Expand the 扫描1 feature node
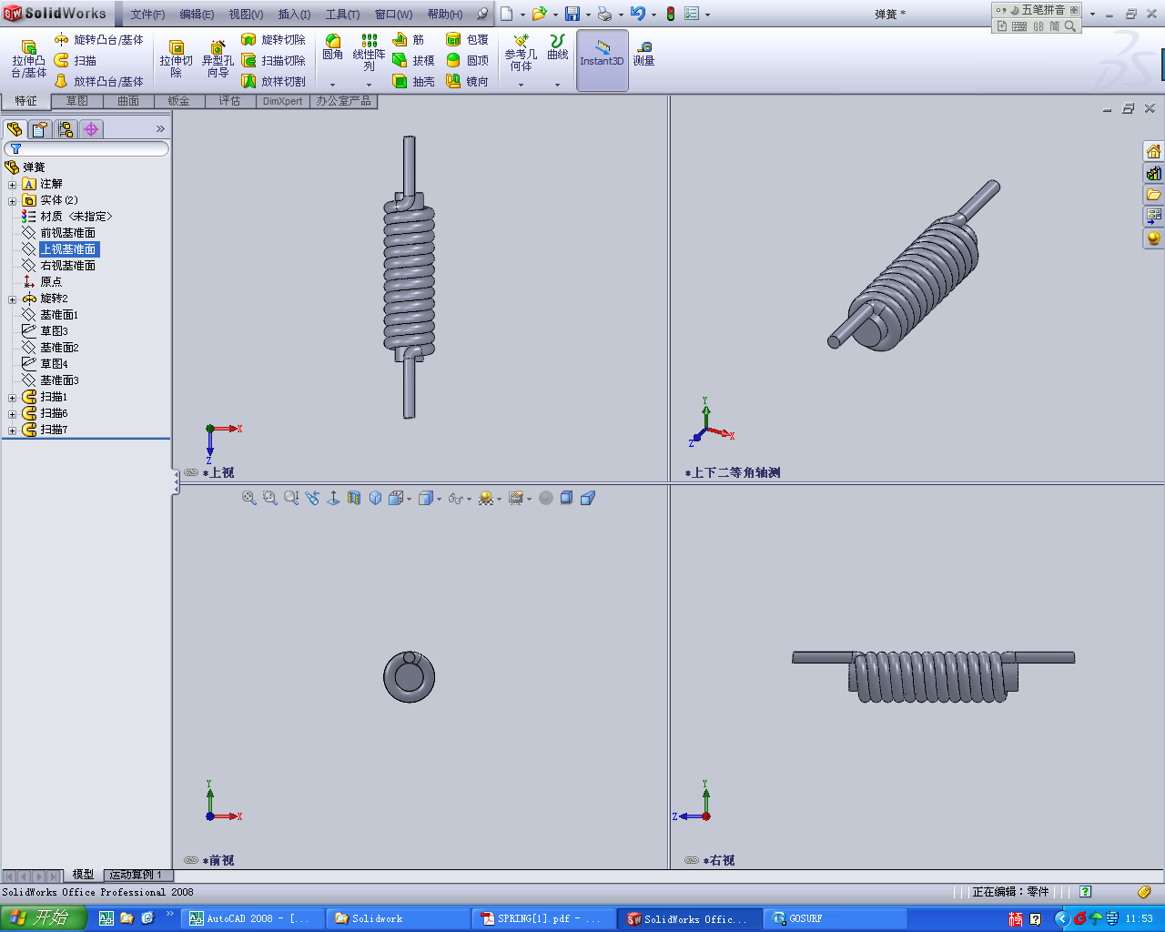Image resolution: width=1165 pixels, height=932 pixels. tap(13, 398)
